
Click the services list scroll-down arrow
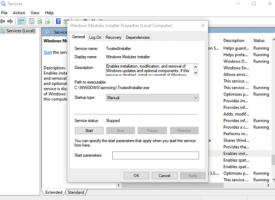274,179
